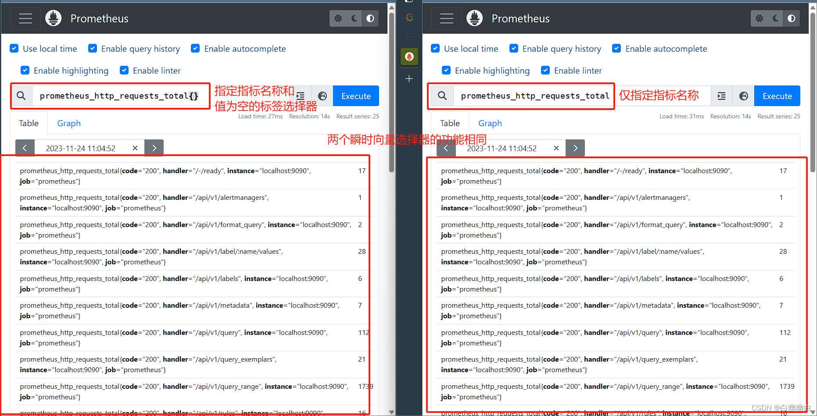This screenshot has width=817, height=416.
Task: Format the expression in the left window
Action: pos(301,96)
